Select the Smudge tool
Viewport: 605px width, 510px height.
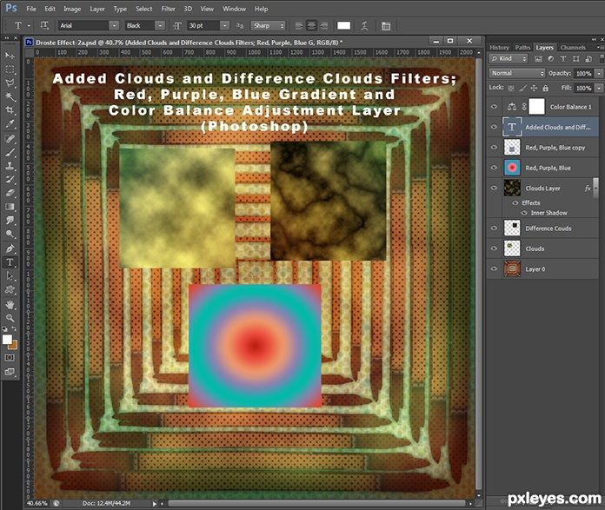click(x=10, y=221)
